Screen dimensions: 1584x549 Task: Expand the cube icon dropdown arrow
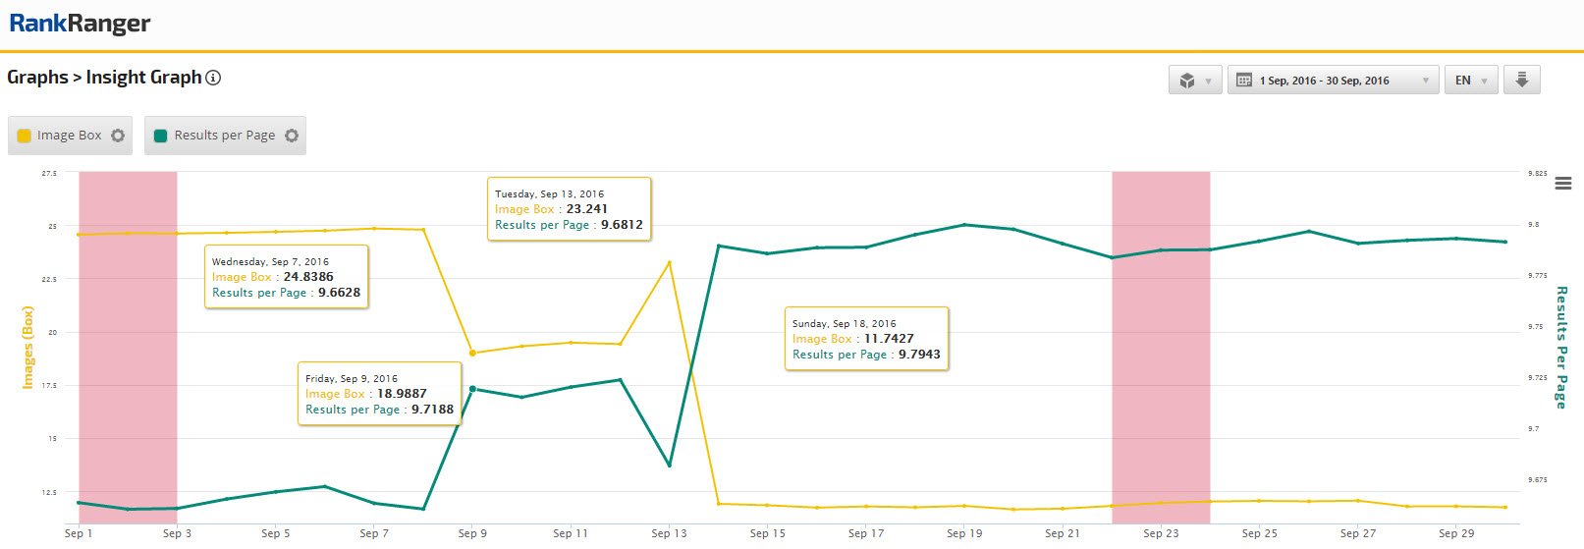pos(1208,81)
